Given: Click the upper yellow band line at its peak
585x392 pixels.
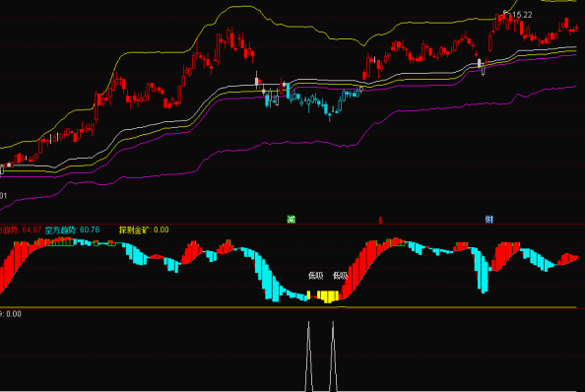Looking at the screenshot, I should tap(240, 6).
